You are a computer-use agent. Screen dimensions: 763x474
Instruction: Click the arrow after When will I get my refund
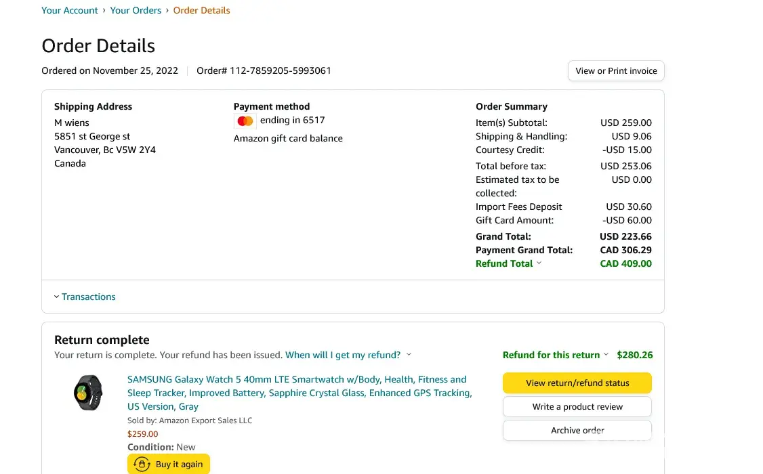tap(409, 355)
